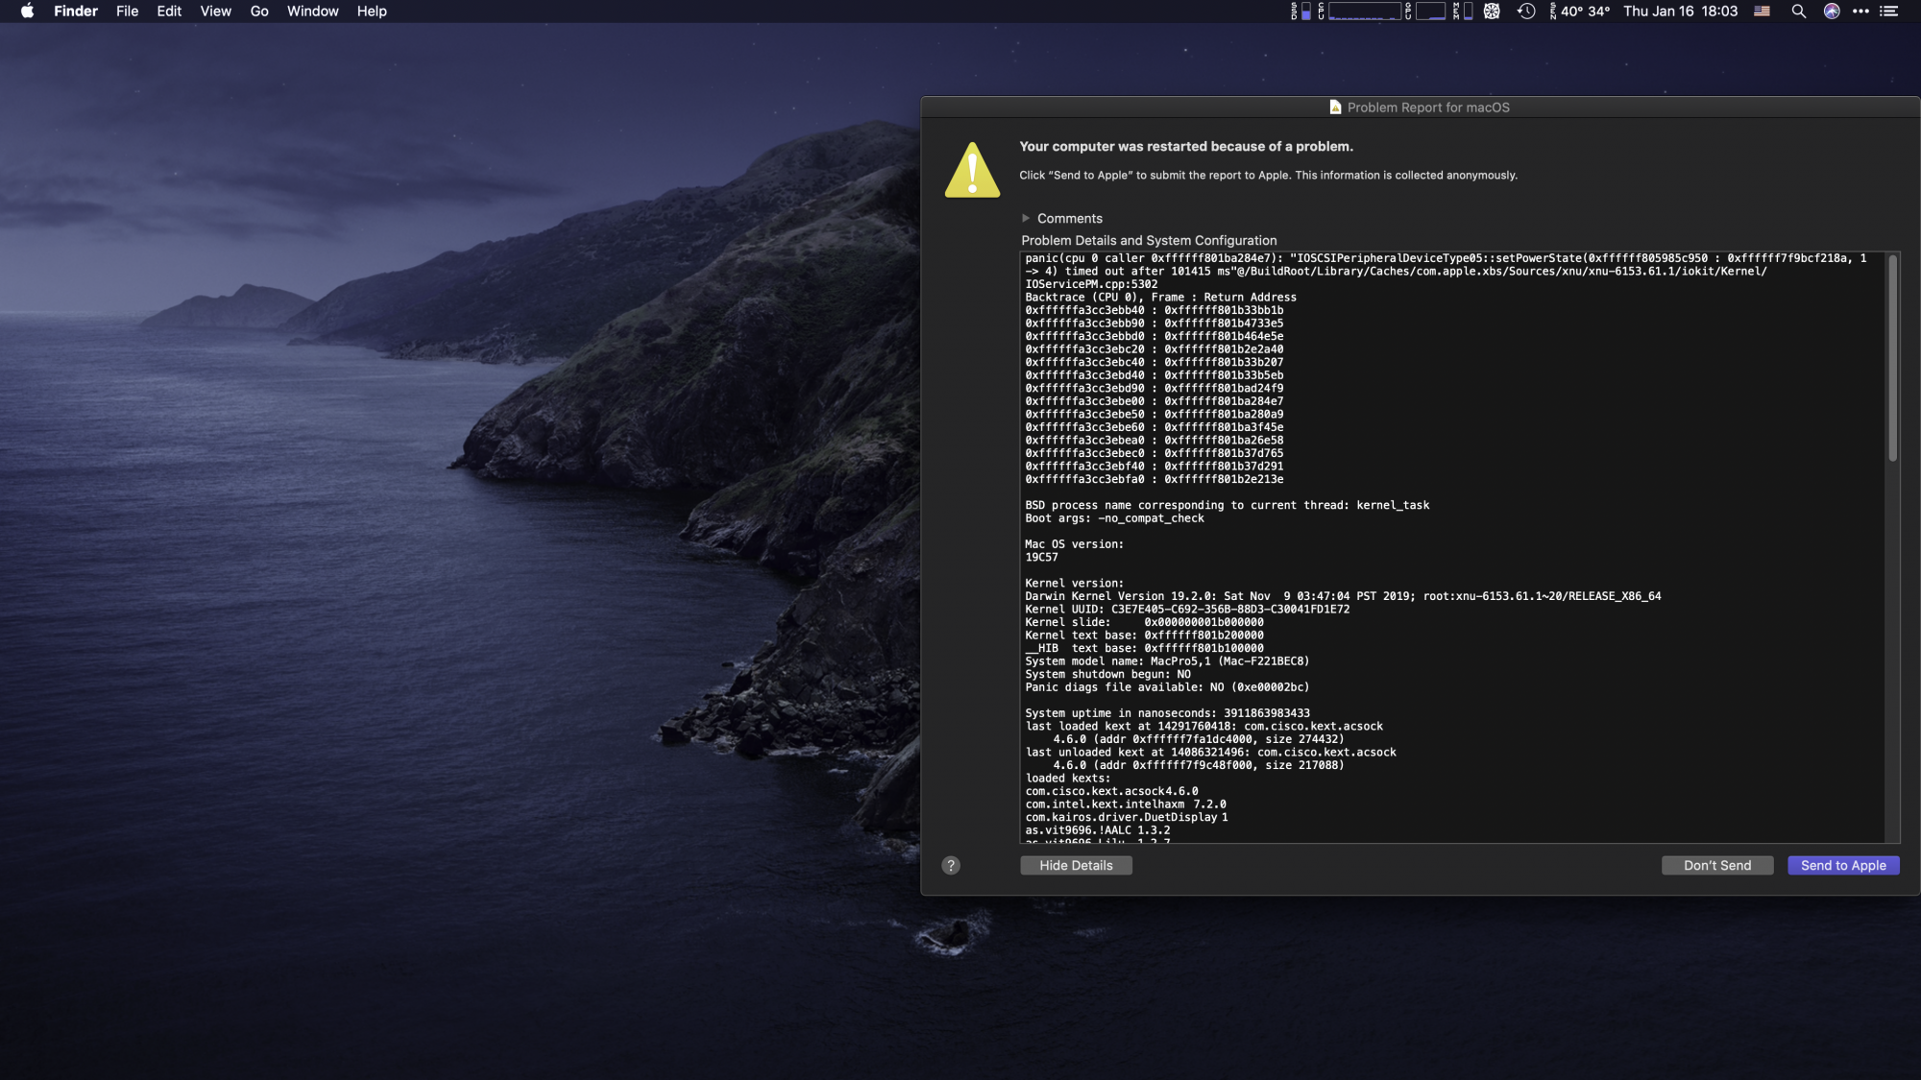Screen dimensions: 1921x1080
Task: Click the 'Problem Details and System Configuration' label
Action: 1149,240
